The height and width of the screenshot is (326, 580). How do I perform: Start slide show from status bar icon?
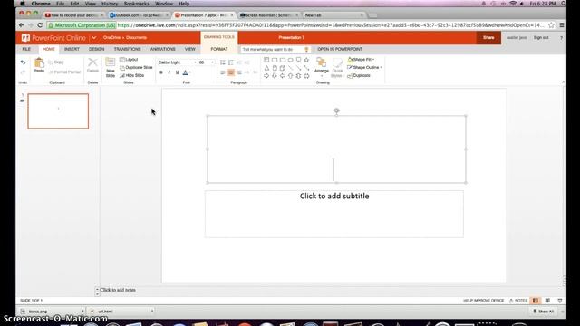pos(560,301)
